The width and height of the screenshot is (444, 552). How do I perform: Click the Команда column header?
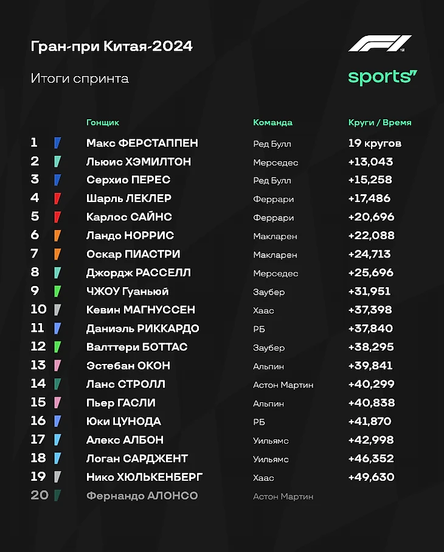pyautogui.click(x=272, y=122)
